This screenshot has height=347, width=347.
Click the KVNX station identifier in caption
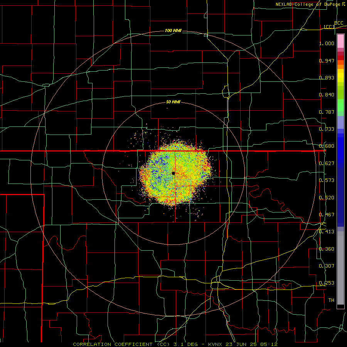pos(216,344)
